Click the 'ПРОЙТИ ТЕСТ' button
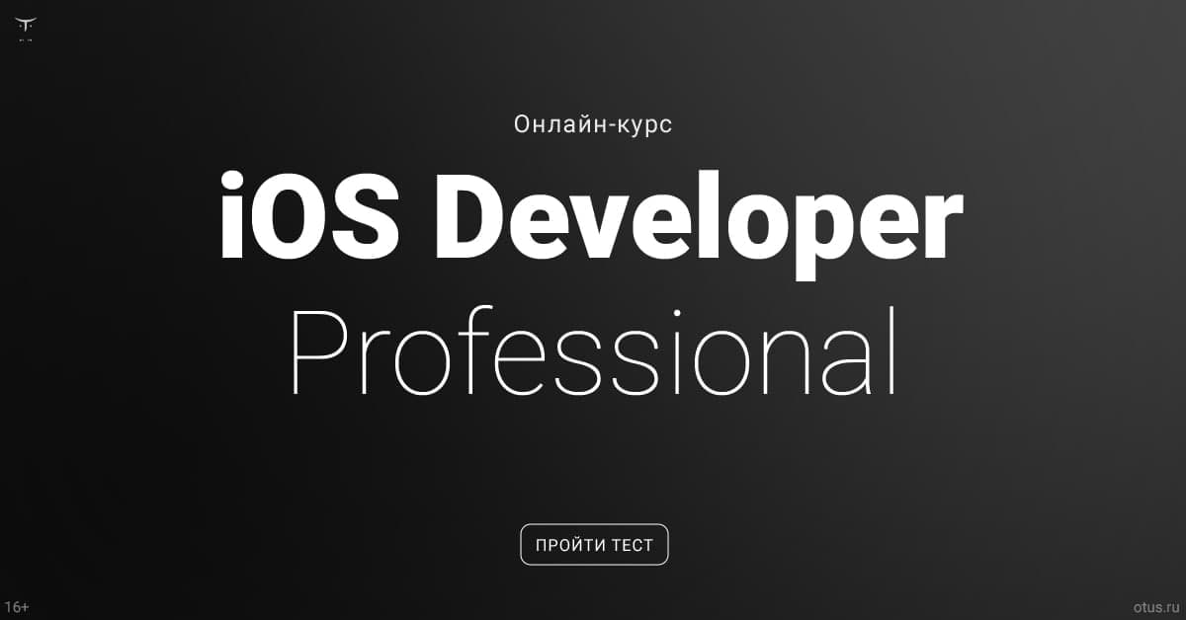 click(594, 545)
